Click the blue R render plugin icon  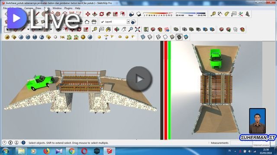pyautogui.click(x=21, y=37)
